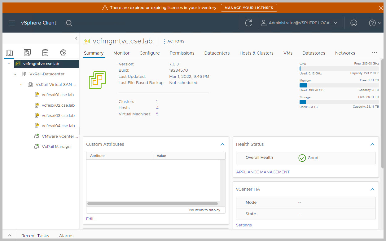Viewport: 386px width, 241px height.
Task: Select the Hosts and Clusters inventory icon
Action: click(x=9, y=53)
